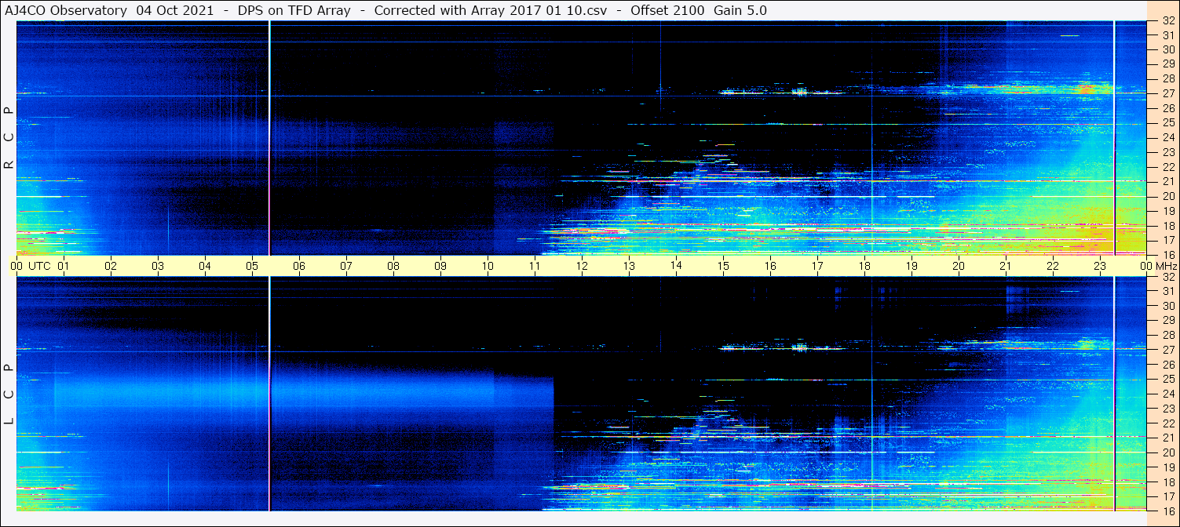Select the 12 hour mark on the time axis
Image resolution: width=1180 pixels, height=527 pixels.
click(582, 266)
